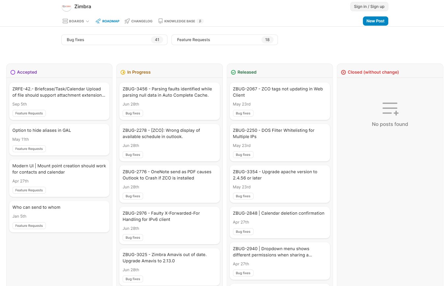Click Bug fixes tag on ZBUG-3456 card
The image size is (444, 286).
pos(133,113)
